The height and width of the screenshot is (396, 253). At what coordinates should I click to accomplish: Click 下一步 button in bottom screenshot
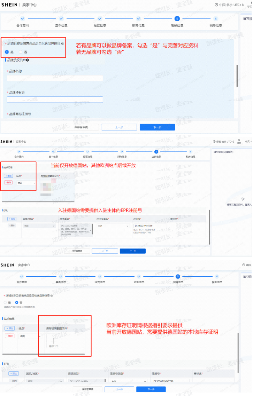pyautogui.click(x=151, y=389)
